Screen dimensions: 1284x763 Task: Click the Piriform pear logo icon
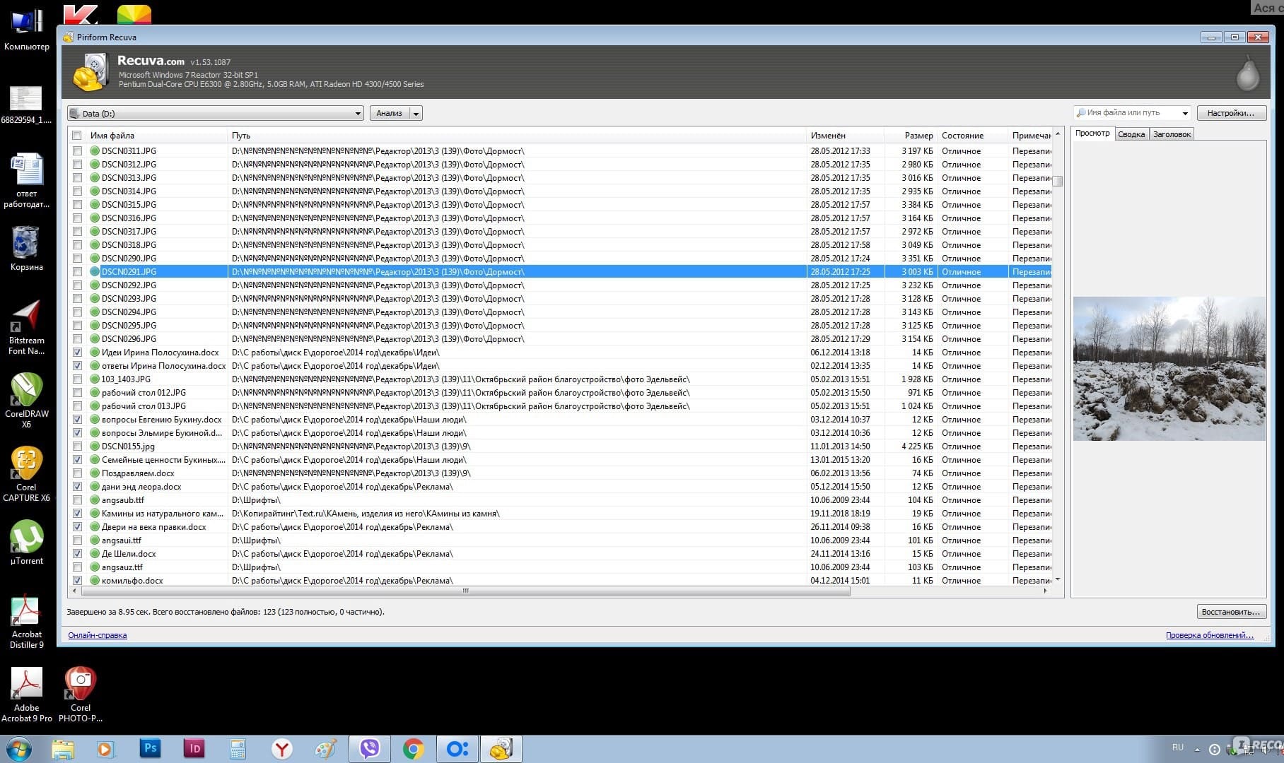[x=1247, y=73]
